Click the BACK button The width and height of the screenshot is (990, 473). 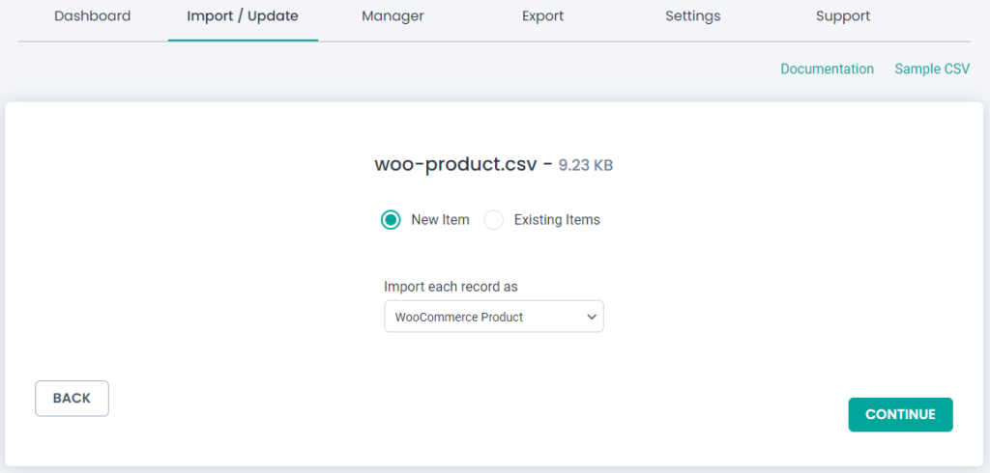coord(72,399)
